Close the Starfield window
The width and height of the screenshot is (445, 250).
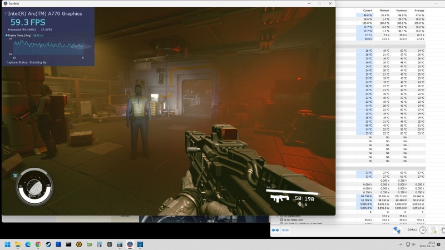(x=330, y=3)
